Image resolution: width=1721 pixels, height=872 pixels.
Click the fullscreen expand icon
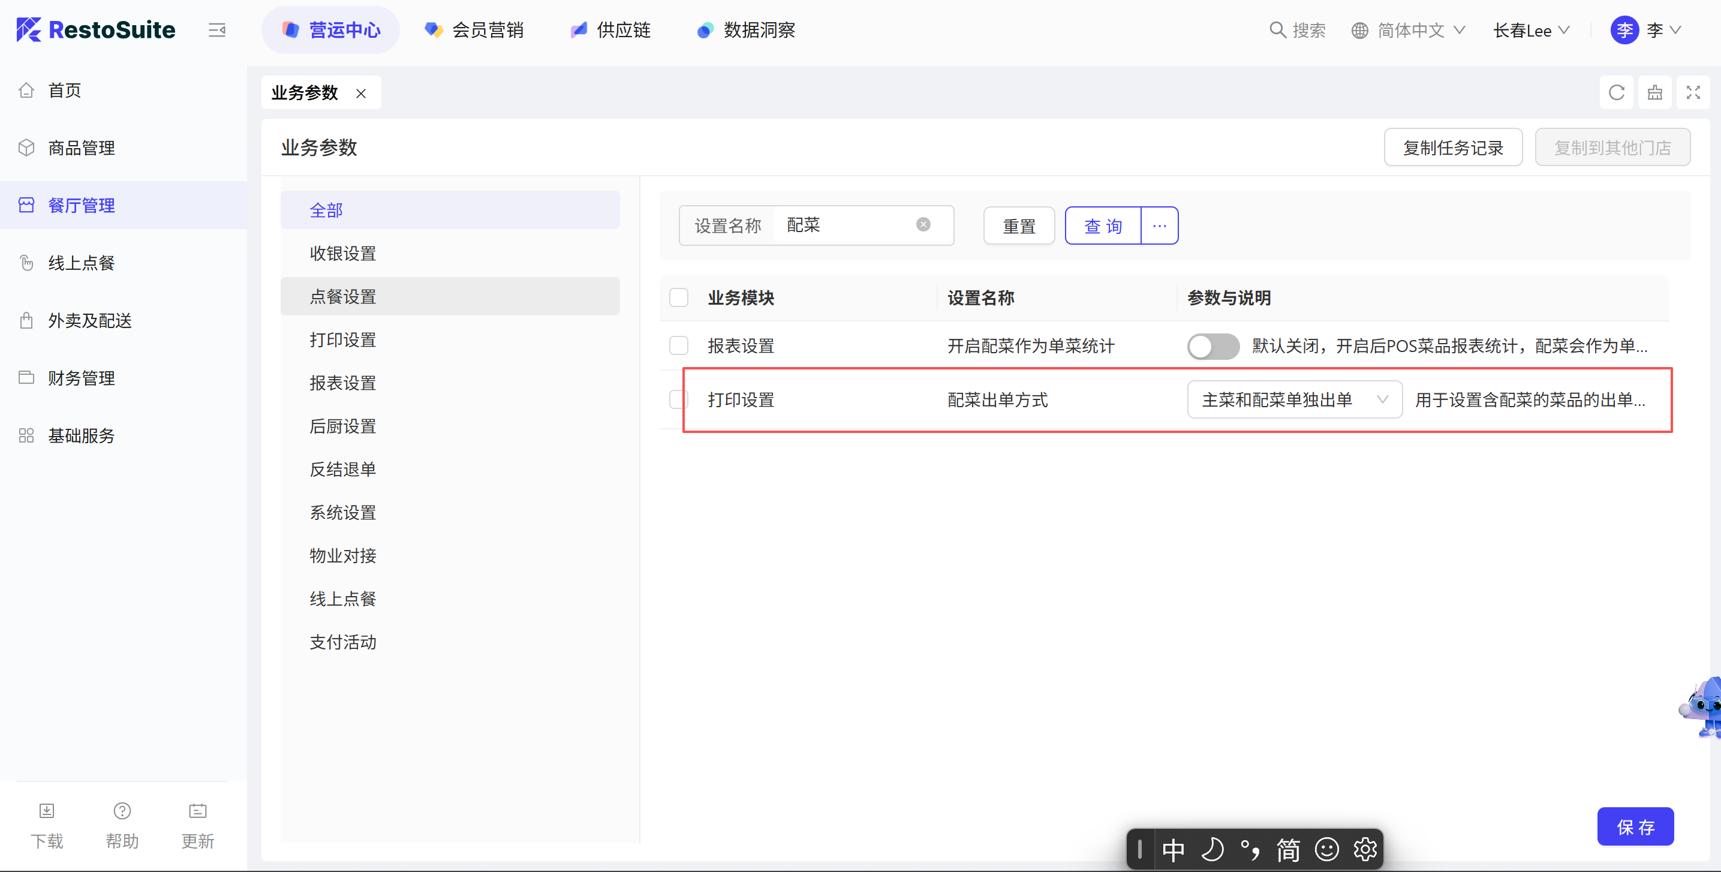(1692, 93)
